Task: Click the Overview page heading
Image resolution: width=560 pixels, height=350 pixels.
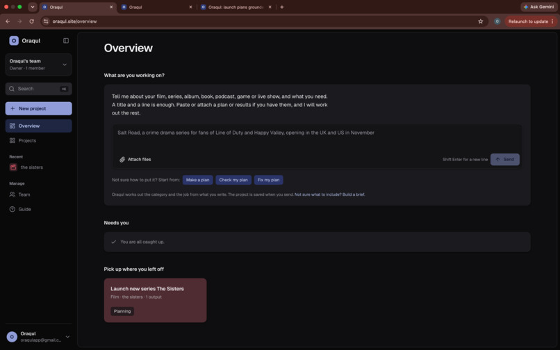Action: [129, 48]
